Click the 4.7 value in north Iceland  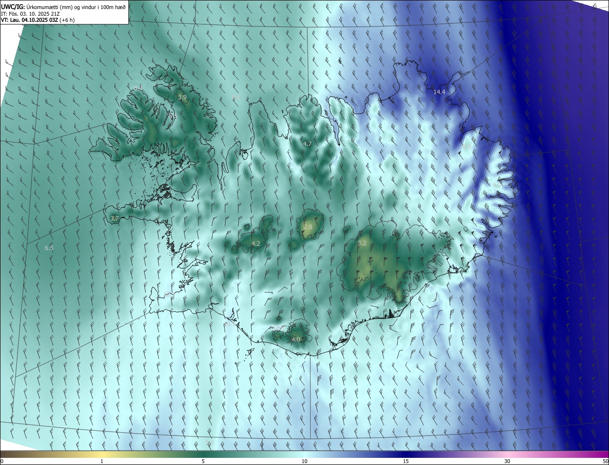307,144
